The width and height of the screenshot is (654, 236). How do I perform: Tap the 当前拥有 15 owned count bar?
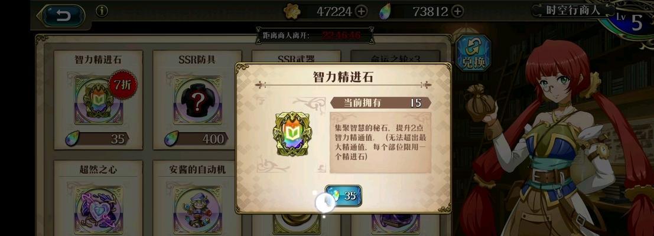[380, 103]
